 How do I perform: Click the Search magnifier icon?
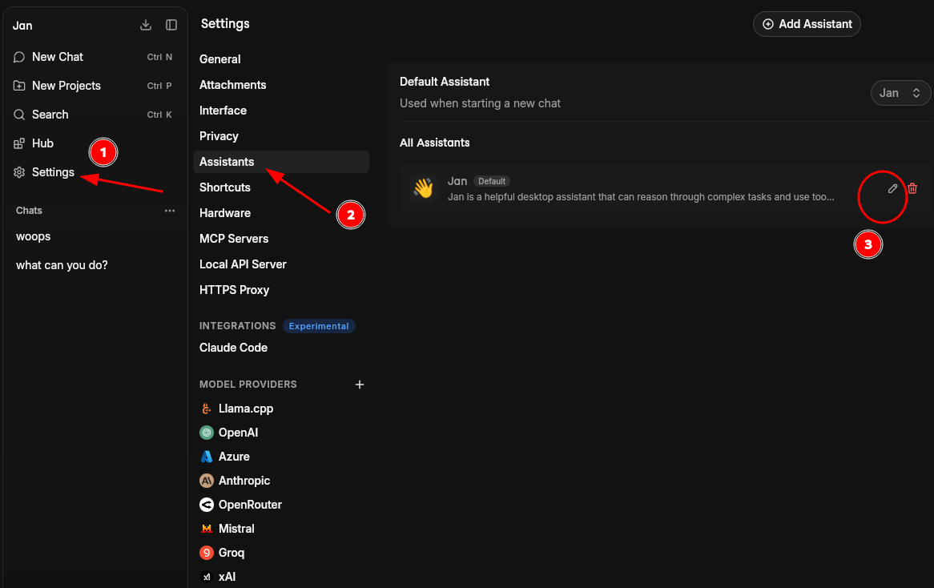pos(19,115)
